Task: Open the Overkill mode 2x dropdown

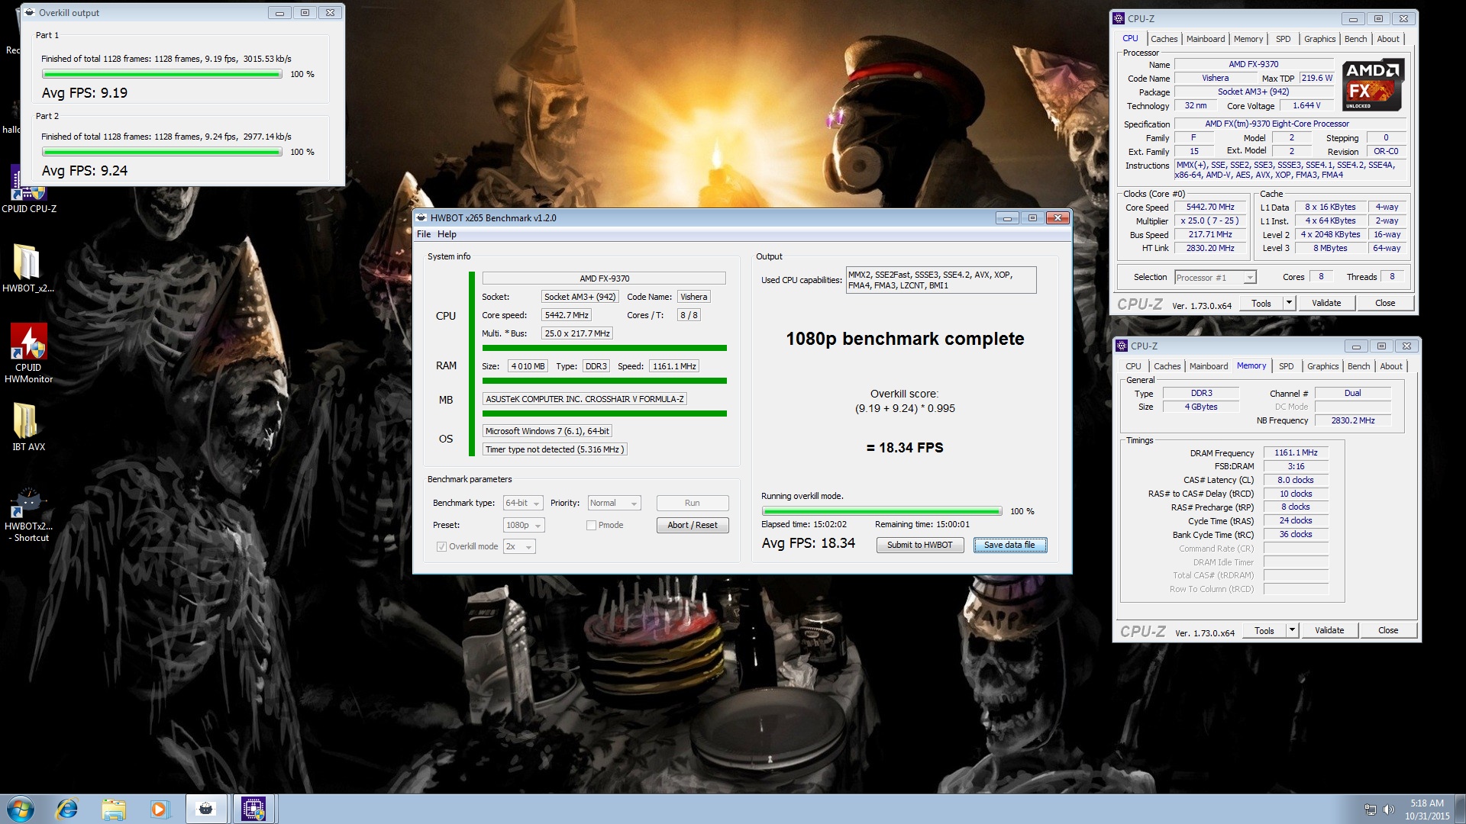Action: (x=519, y=547)
